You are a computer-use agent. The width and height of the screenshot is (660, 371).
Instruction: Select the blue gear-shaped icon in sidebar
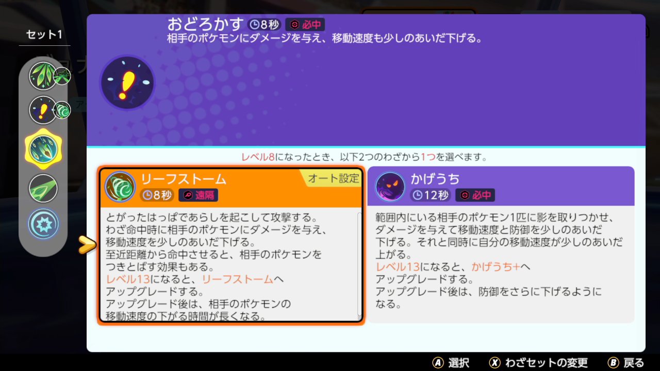click(x=43, y=224)
